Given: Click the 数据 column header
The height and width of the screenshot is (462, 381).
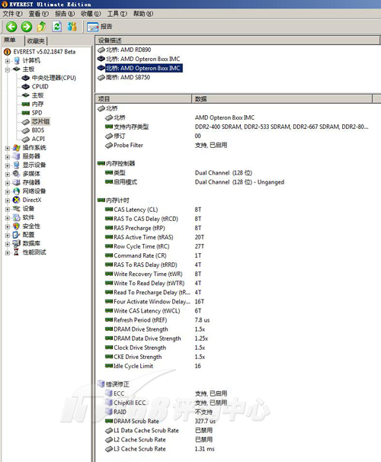Looking at the screenshot, I should coord(282,99).
